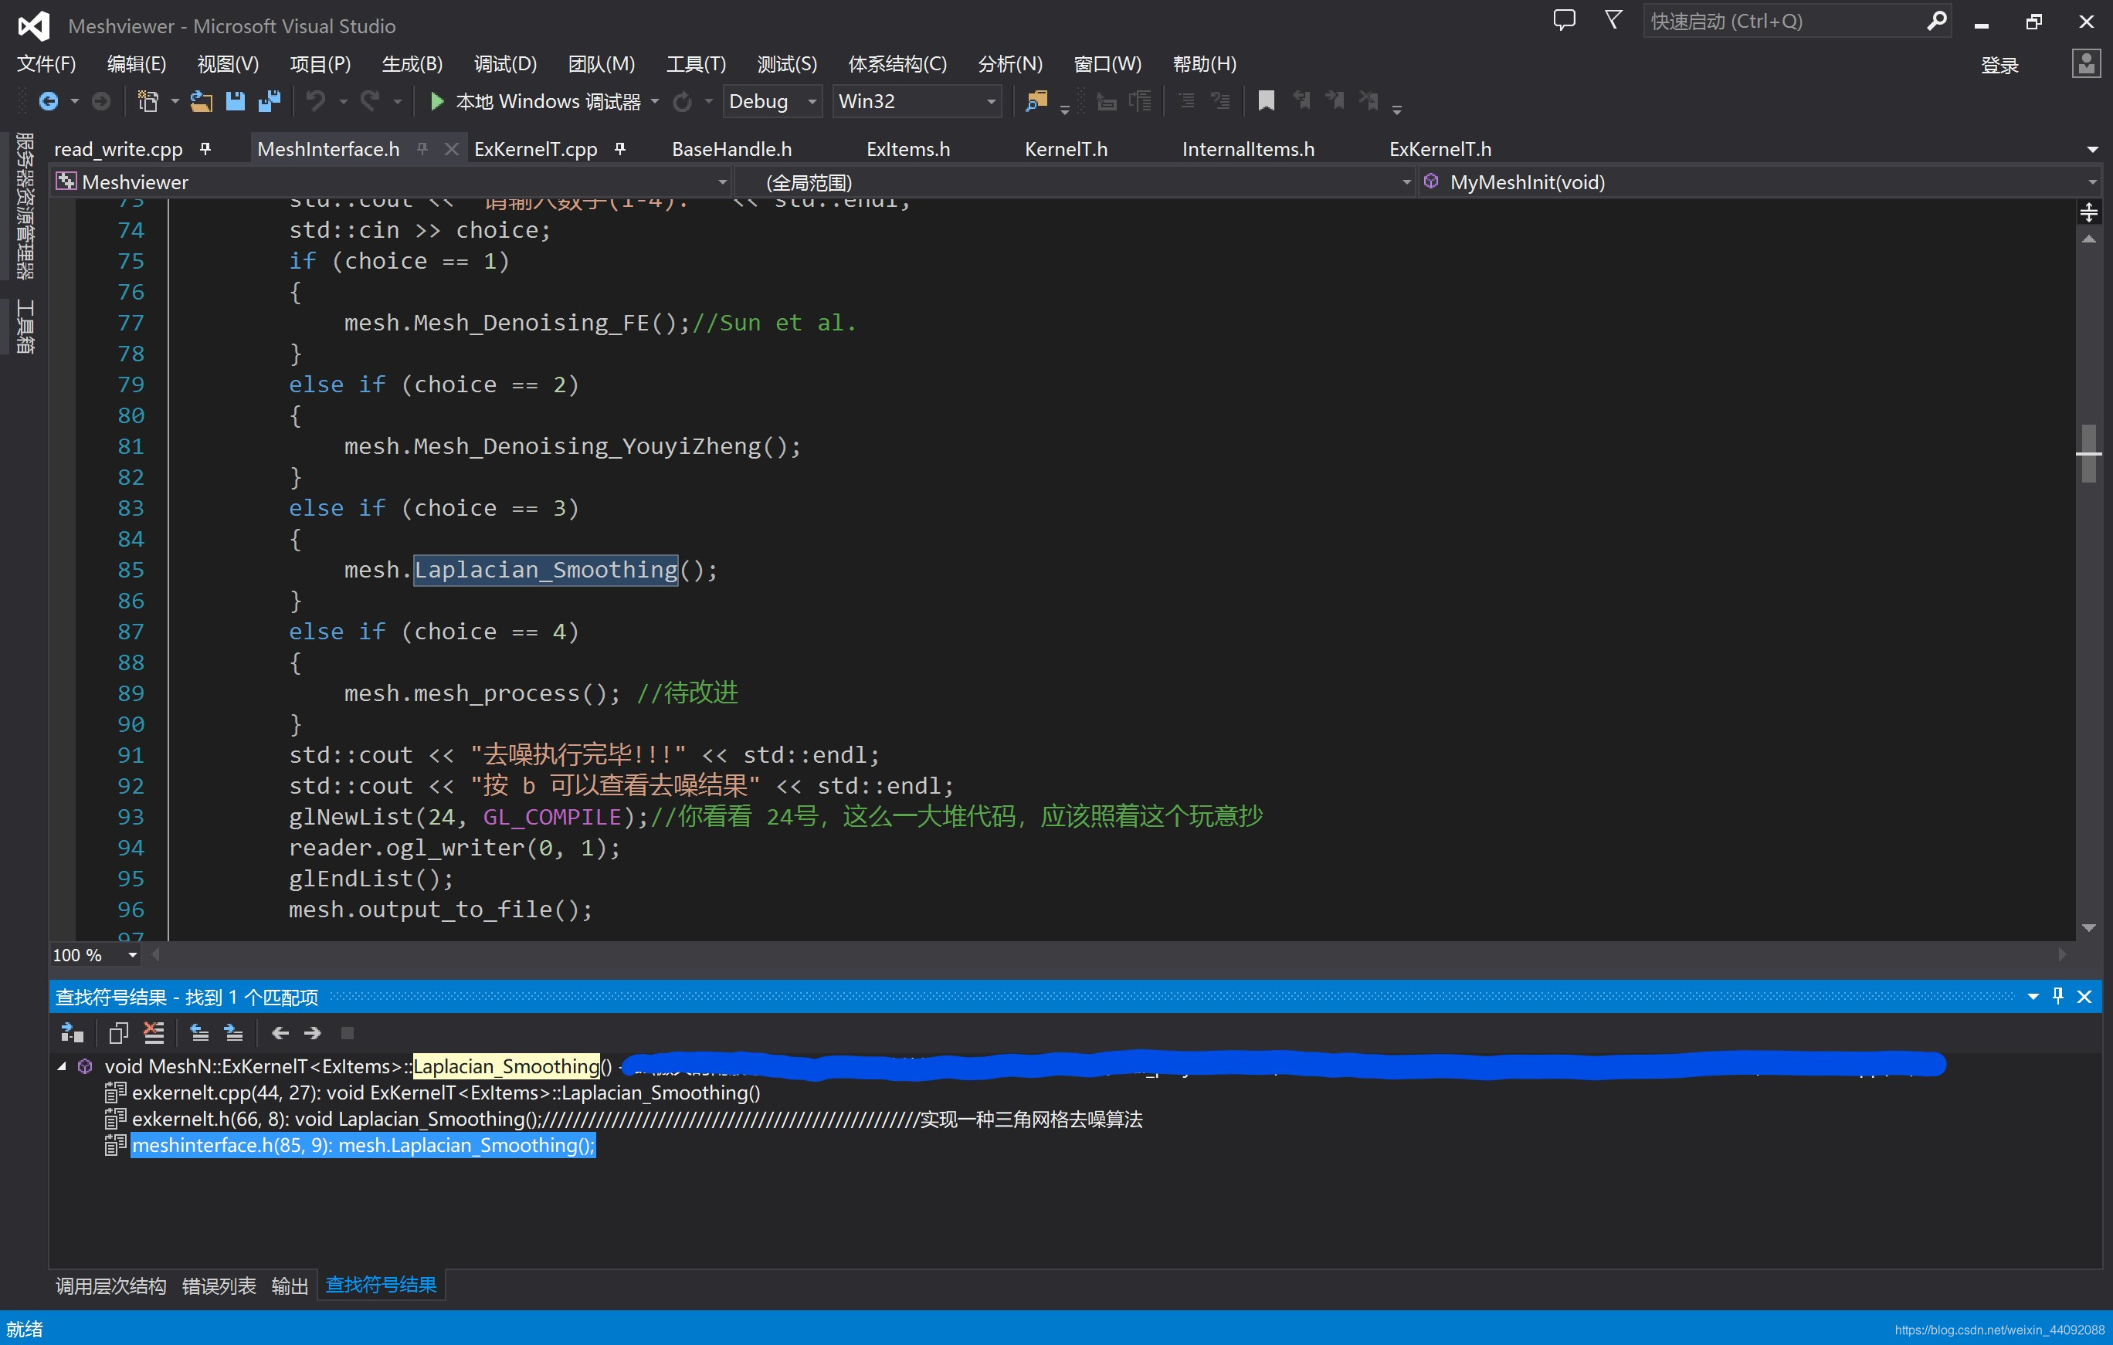This screenshot has height=1345, width=2113.
Task: Toggle auto-hide pin on find results panel
Action: click(2057, 996)
